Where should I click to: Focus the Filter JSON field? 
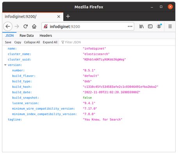(x=73, y=42)
